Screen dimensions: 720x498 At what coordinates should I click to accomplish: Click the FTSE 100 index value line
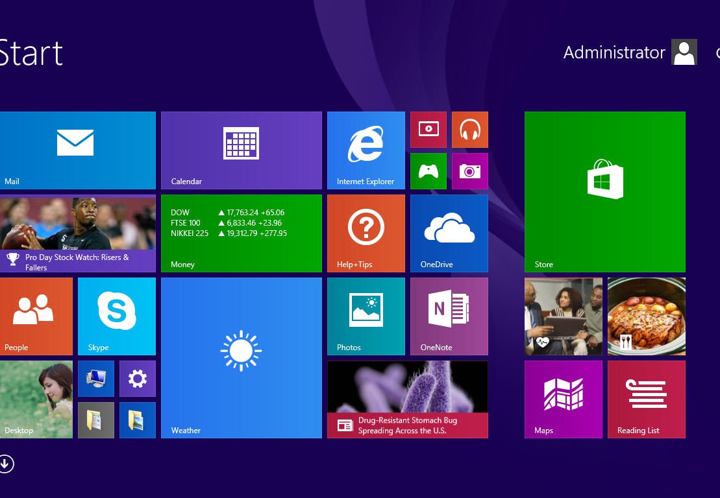227,223
